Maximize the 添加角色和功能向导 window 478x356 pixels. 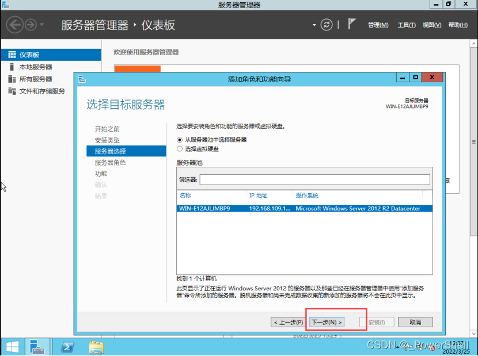click(415, 78)
